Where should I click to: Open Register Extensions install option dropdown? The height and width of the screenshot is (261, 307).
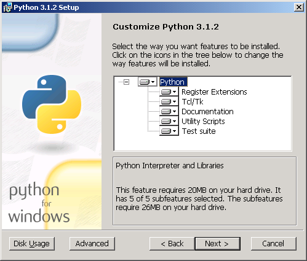(x=169, y=92)
